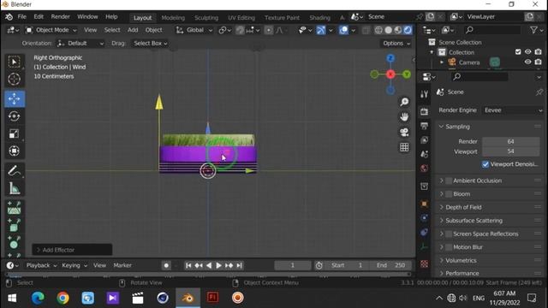Activate the Cursor tool
This screenshot has height=308, width=548.
pos(15,80)
